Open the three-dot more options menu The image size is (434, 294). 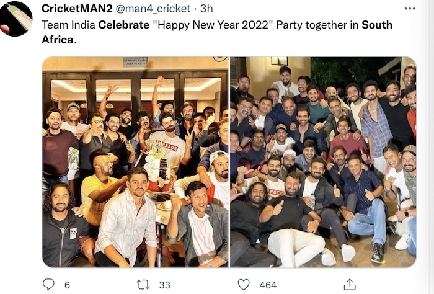tap(410, 8)
